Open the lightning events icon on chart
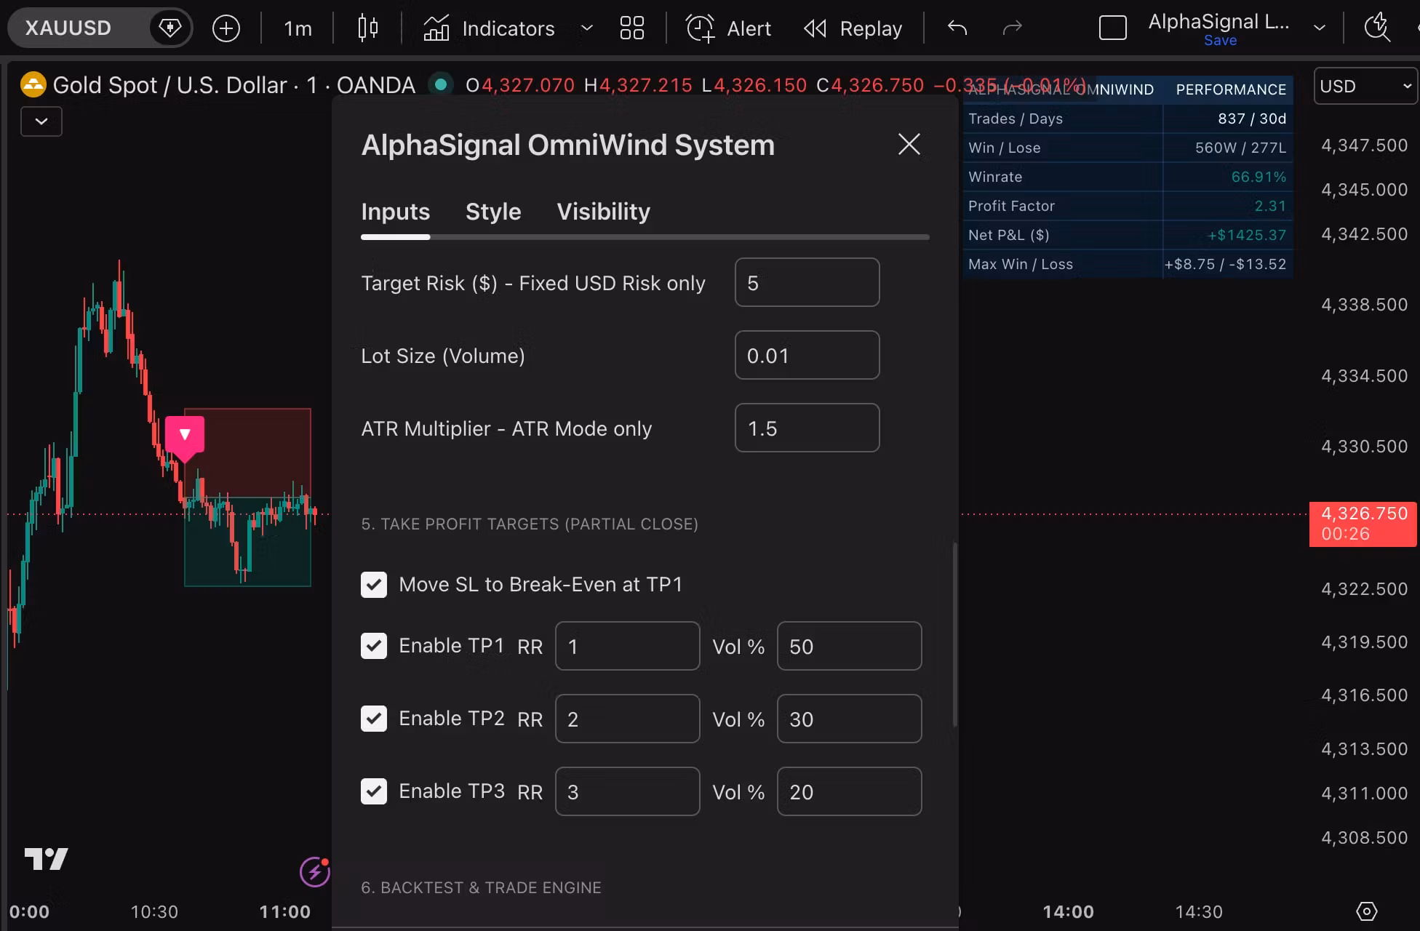Image resolution: width=1420 pixels, height=931 pixels. pos(315,871)
